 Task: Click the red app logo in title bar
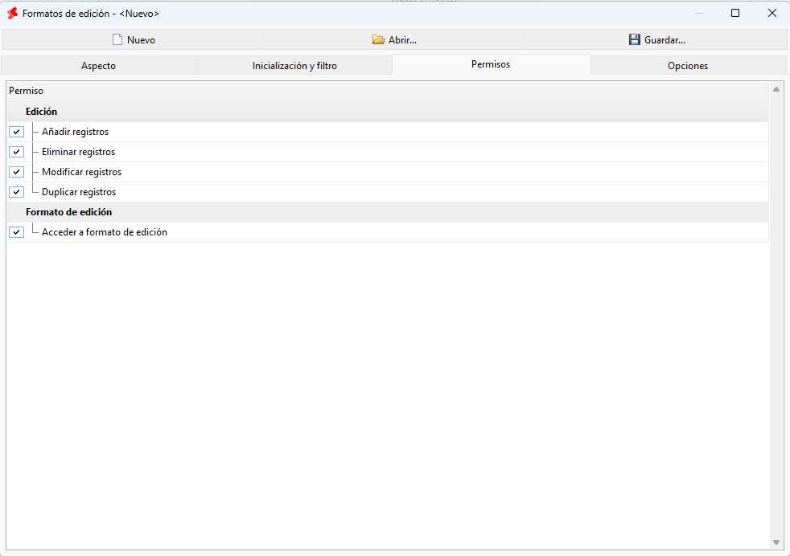point(13,14)
